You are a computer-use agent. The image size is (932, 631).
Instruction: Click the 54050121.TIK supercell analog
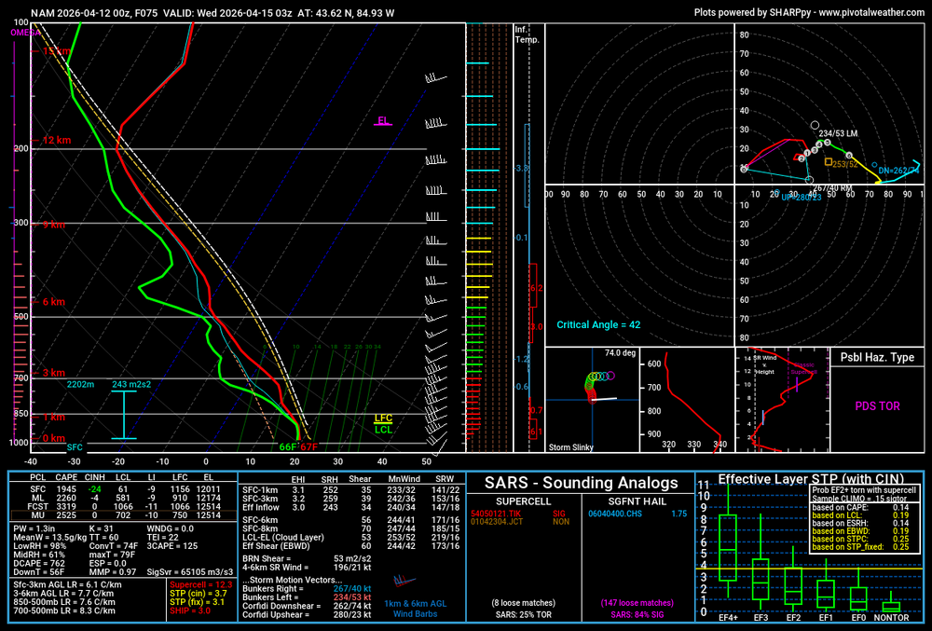(495, 514)
